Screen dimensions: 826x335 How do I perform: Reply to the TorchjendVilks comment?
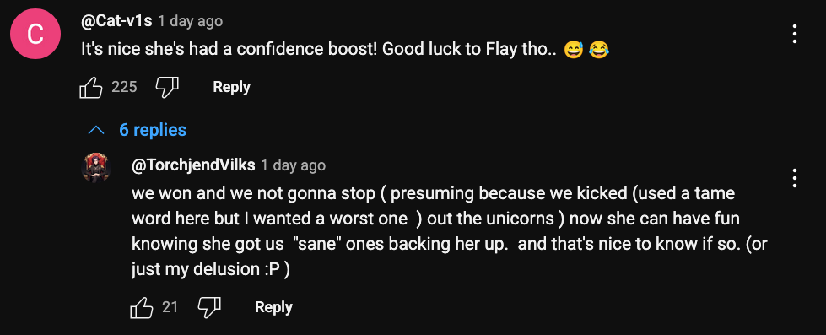(273, 307)
